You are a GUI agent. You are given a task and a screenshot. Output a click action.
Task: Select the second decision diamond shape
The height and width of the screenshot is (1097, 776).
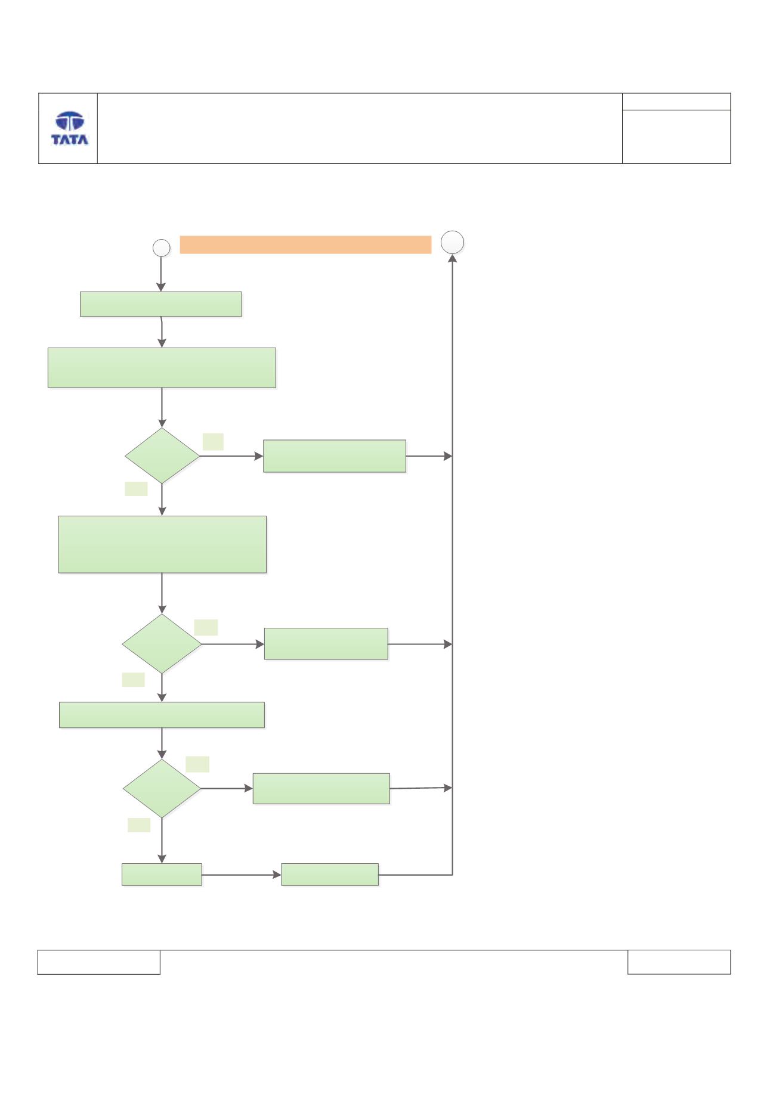[162, 644]
